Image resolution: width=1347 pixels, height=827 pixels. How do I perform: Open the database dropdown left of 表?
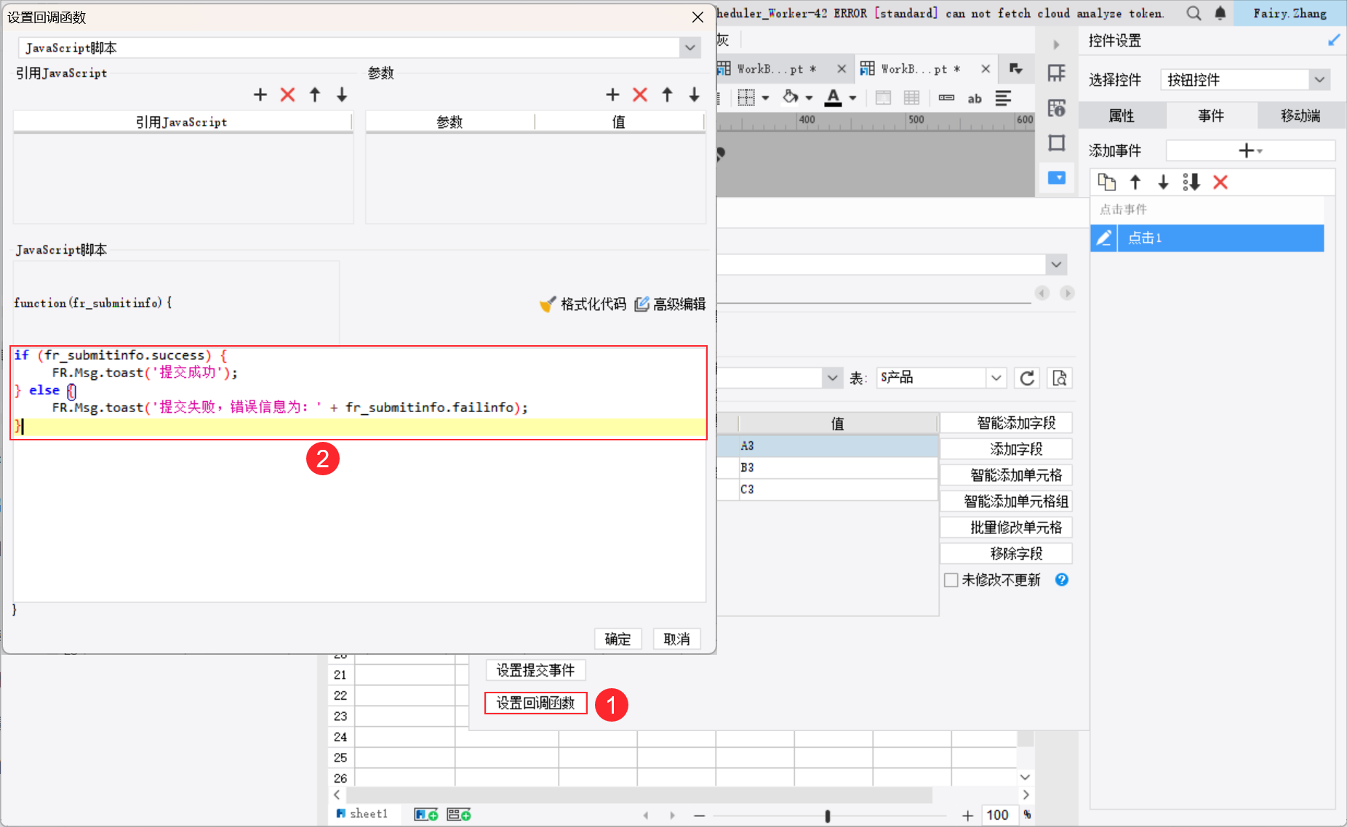832,378
